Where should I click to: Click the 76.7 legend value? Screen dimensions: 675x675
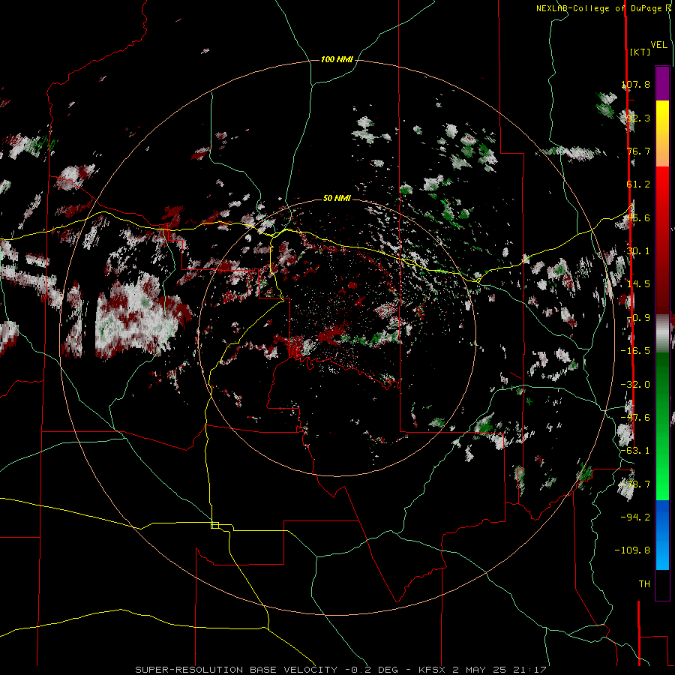point(638,151)
